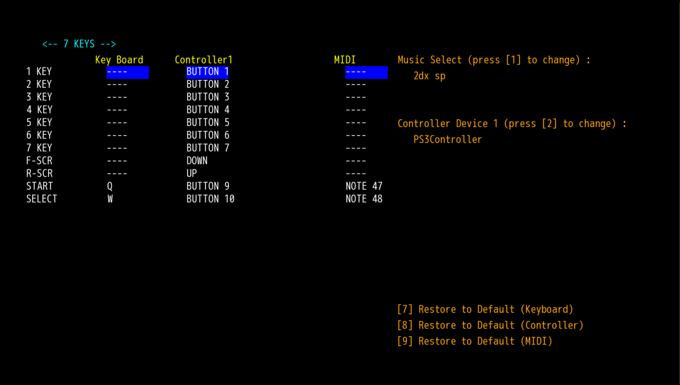680x385 pixels.
Task: Click the empty Key Board cell for 2 KEY
Action: [x=117, y=85]
